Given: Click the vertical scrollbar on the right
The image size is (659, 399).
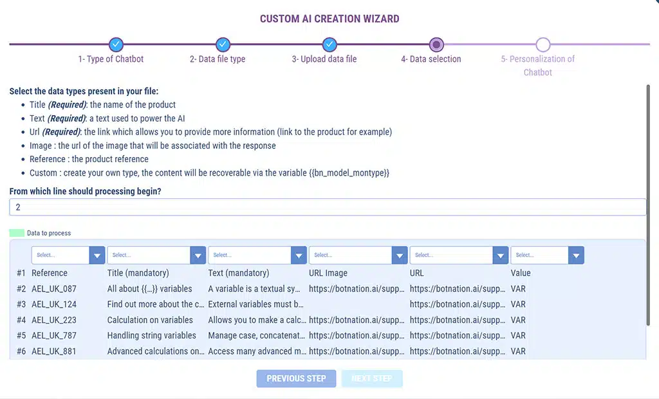Looking at the screenshot, I should pyautogui.click(x=648, y=206).
